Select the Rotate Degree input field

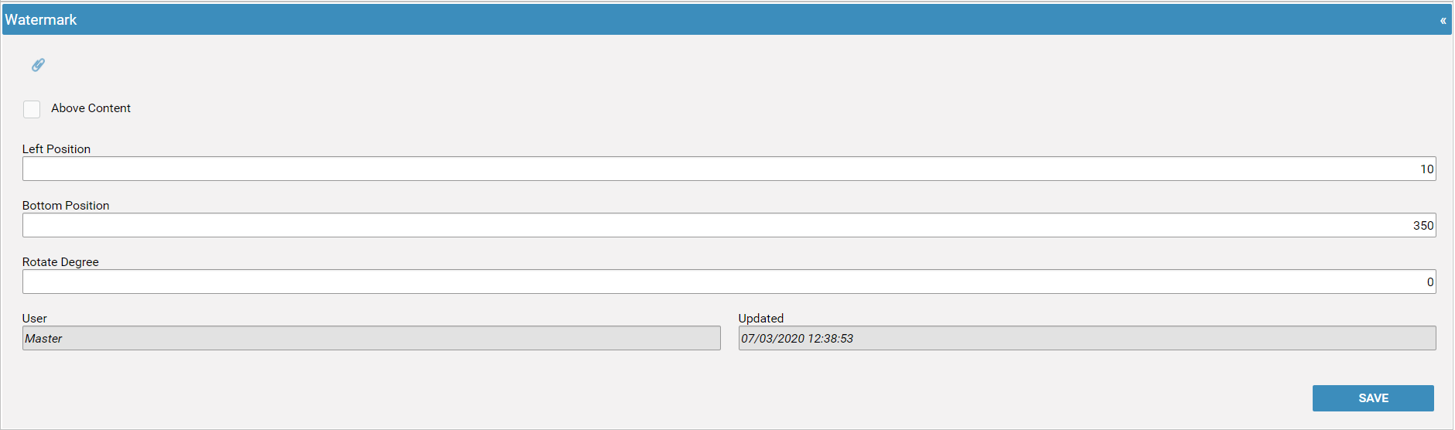click(729, 282)
